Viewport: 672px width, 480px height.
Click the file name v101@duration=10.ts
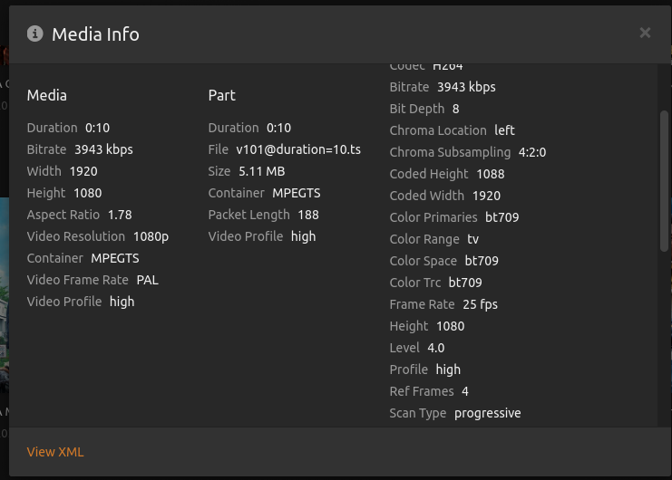click(298, 149)
